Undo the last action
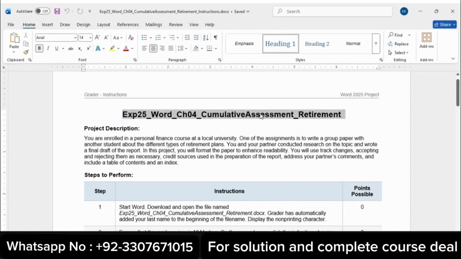461x259 pixels. tap(67, 11)
